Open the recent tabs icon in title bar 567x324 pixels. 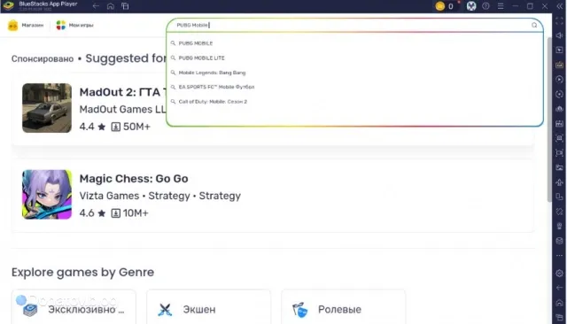click(x=125, y=6)
